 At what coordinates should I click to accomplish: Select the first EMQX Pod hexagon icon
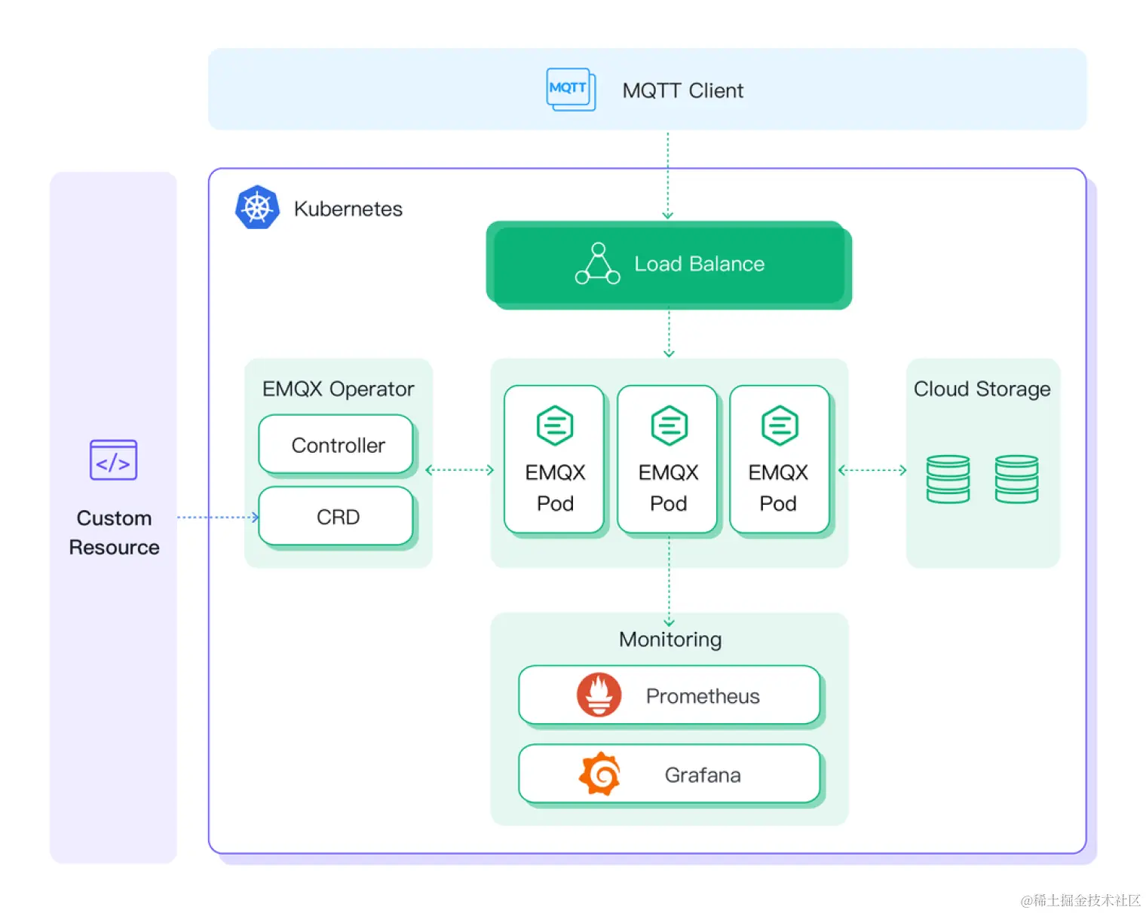[x=554, y=424]
